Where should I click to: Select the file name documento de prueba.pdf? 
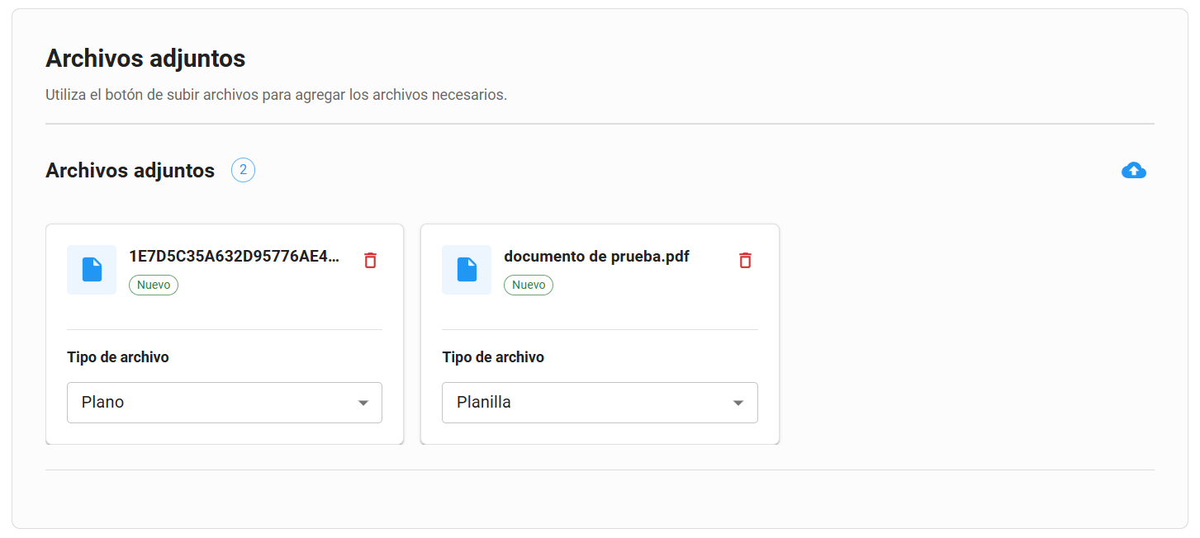(596, 257)
